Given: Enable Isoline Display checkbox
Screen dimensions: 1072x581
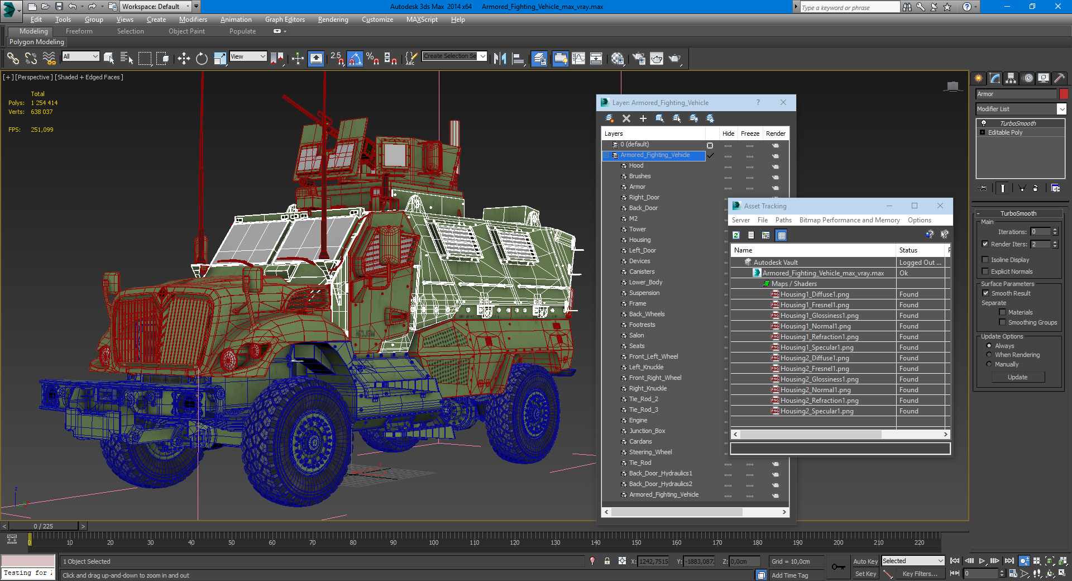Looking at the screenshot, I should pos(985,260).
